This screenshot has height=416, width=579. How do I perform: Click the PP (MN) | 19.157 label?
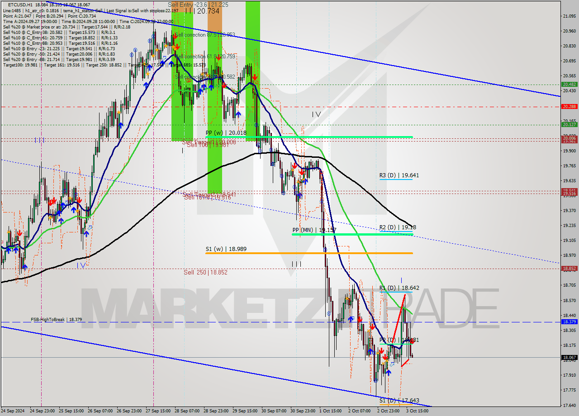314,230
